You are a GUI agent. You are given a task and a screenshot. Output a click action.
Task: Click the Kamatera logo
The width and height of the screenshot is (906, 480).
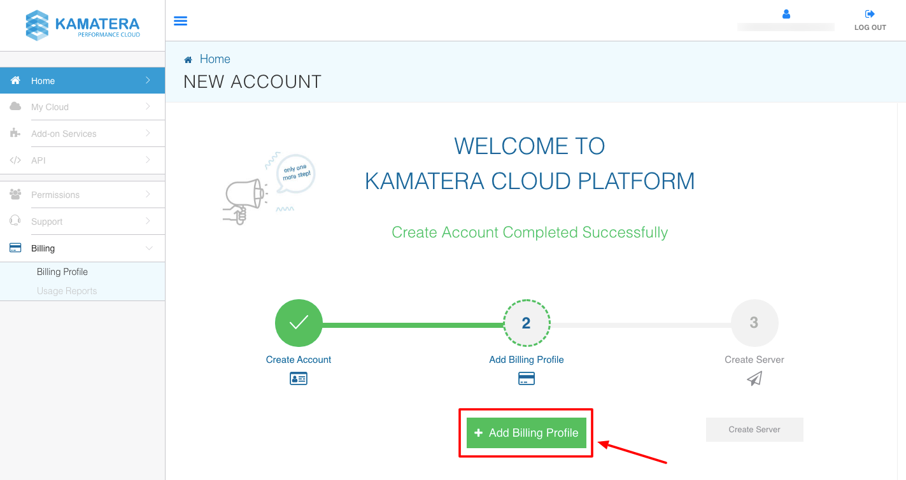83,25
